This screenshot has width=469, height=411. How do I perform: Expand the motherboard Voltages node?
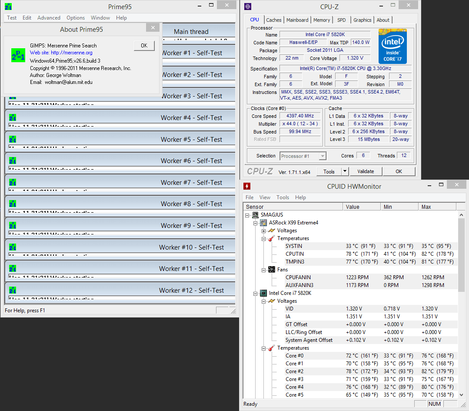tap(263, 231)
